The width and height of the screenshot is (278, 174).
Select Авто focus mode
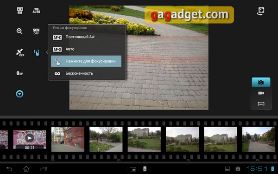tap(86, 49)
